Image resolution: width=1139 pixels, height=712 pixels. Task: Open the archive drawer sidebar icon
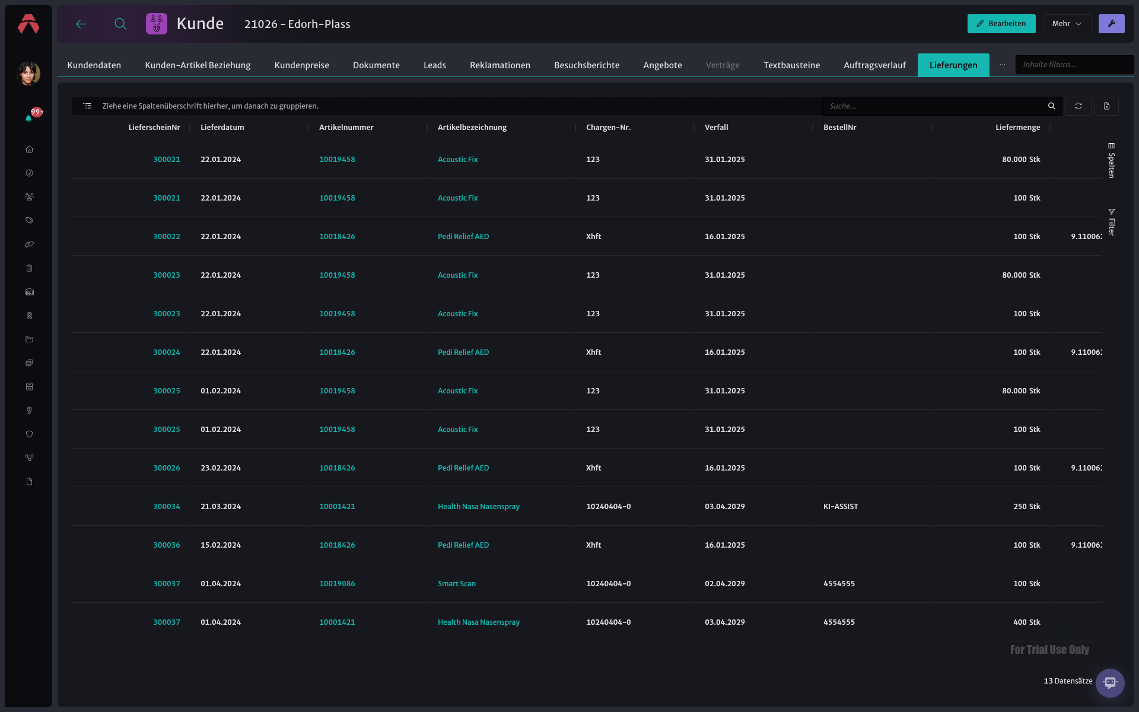(x=29, y=387)
